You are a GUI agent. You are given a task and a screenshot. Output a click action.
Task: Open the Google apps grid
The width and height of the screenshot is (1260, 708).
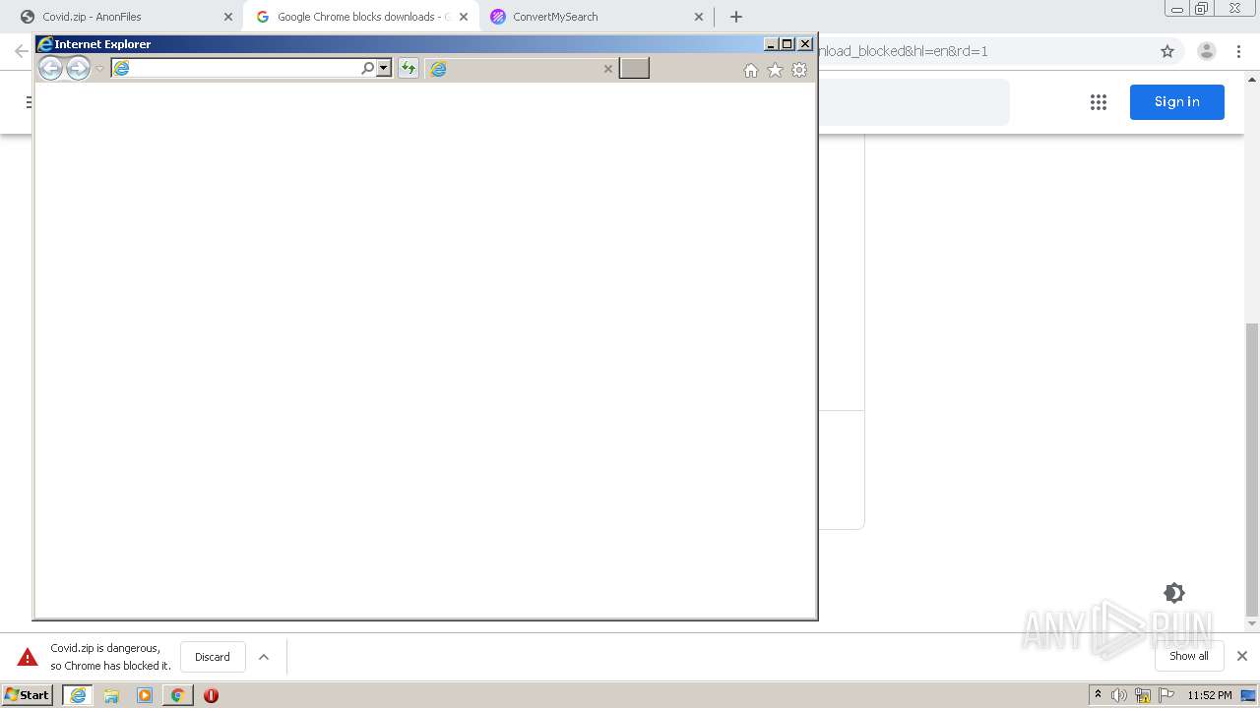pos(1099,102)
